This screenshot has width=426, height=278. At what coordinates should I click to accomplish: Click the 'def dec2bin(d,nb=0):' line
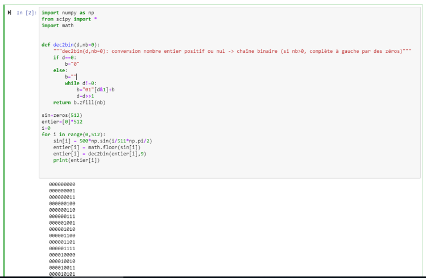tap(71, 45)
